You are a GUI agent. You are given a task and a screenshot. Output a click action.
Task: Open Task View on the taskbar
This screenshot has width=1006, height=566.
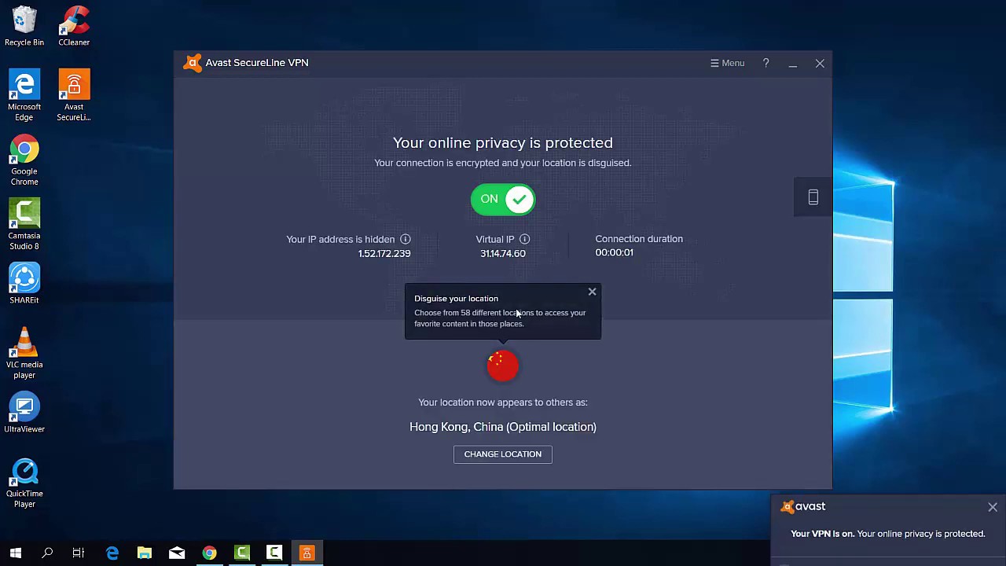(79, 553)
